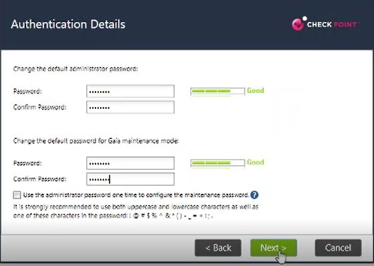
Task: Click the Authentication Details heading
Action: click(x=68, y=24)
